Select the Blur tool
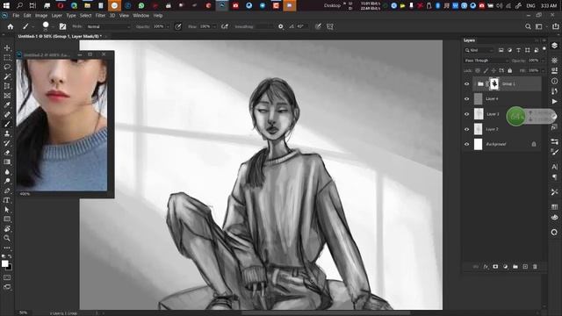This screenshot has height=316, width=562. tap(7, 172)
